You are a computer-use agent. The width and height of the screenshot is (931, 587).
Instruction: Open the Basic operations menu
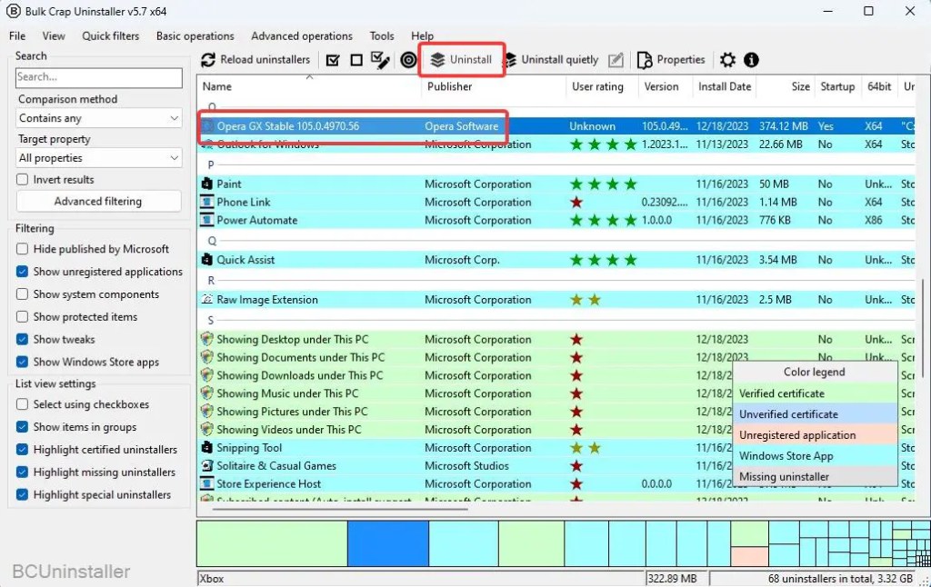click(x=195, y=35)
